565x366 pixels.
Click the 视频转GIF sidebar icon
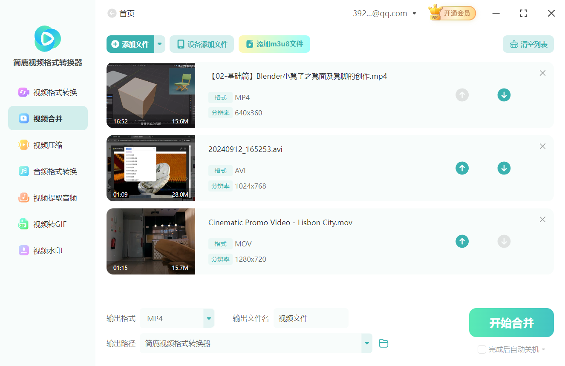pos(23,224)
